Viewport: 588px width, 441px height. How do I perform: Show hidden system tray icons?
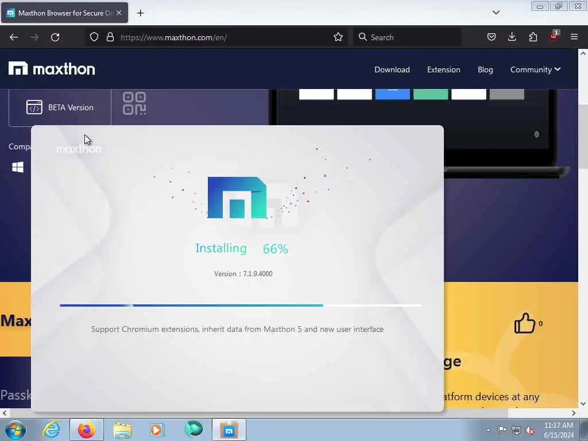[488, 431]
